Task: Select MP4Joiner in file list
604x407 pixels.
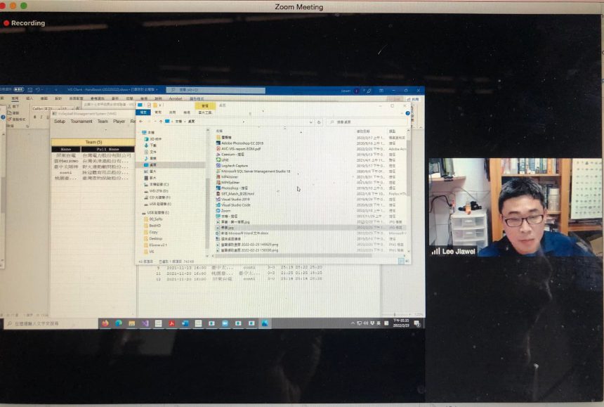Action: click(227, 177)
